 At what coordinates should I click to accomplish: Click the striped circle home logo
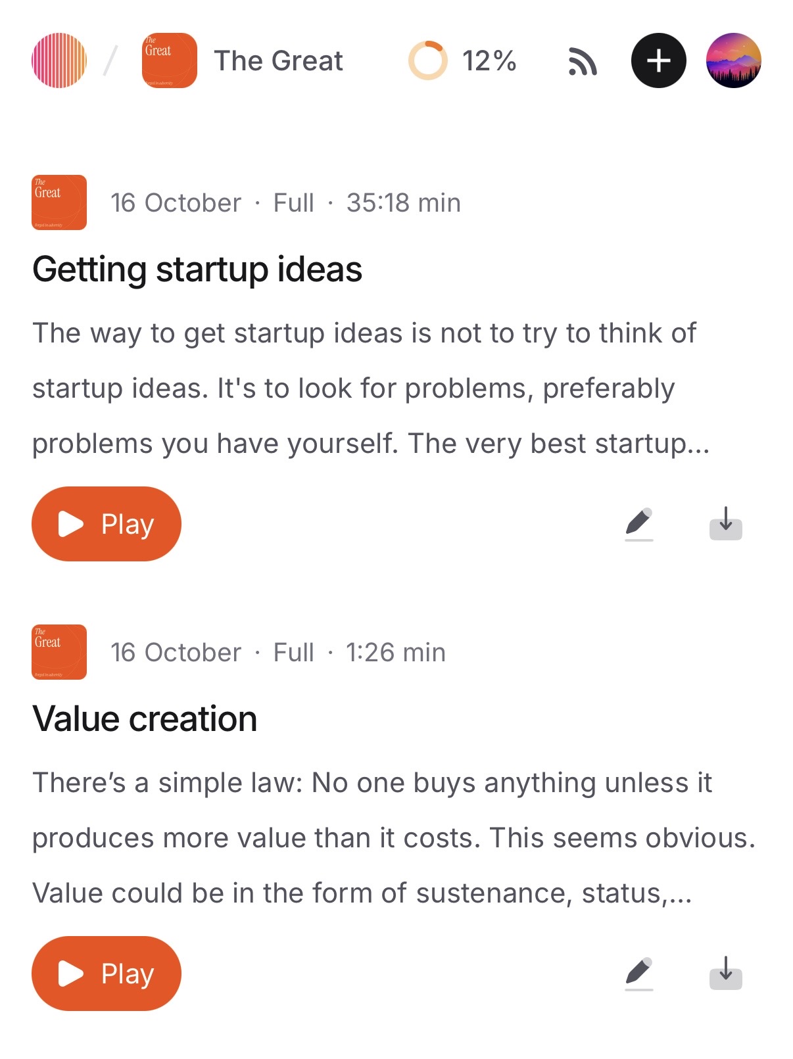click(59, 60)
